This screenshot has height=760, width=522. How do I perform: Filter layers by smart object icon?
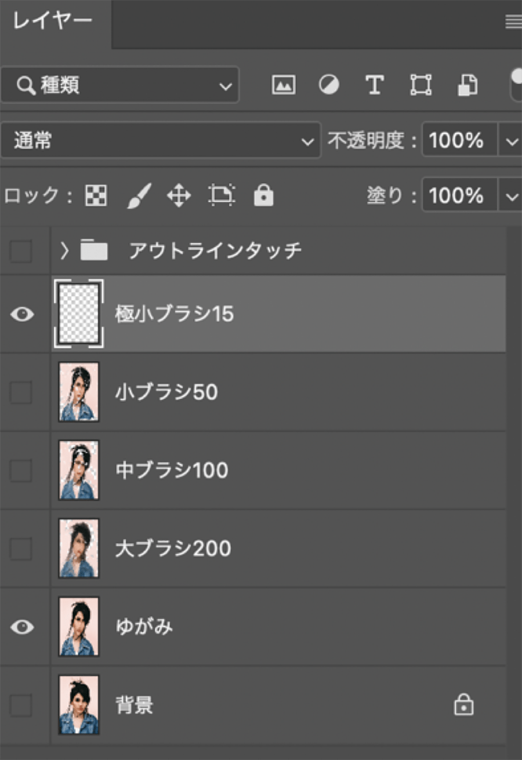[467, 85]
